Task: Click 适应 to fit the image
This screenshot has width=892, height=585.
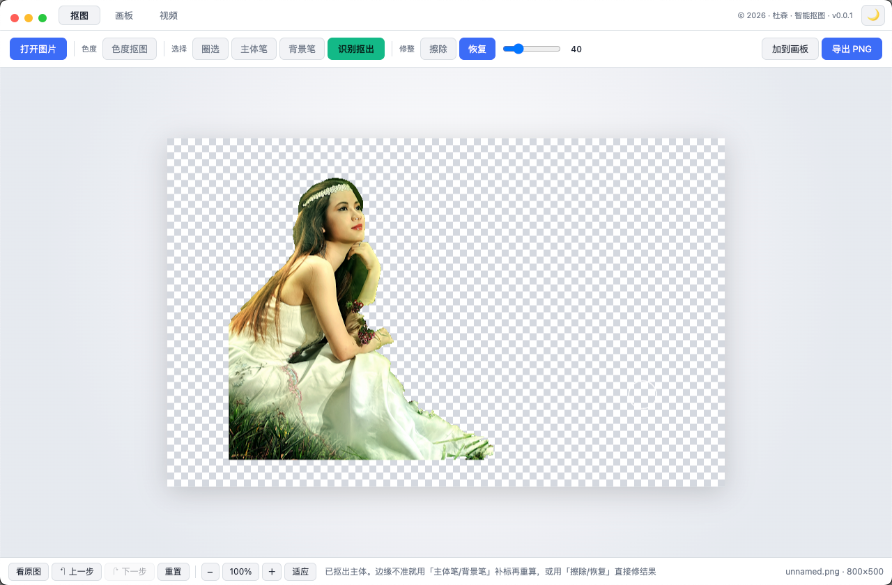Action: coord(300,572)
